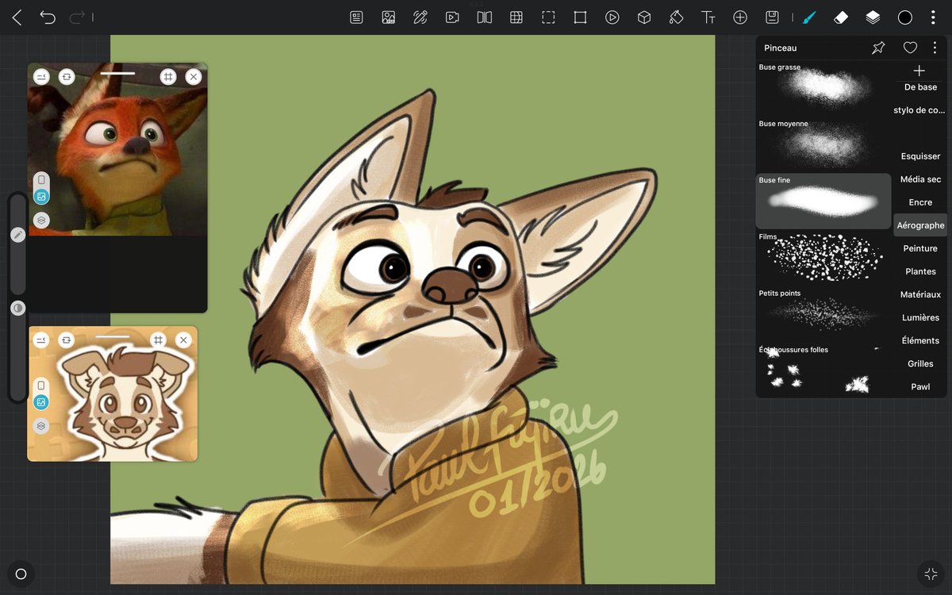Open the Grilles brush category
952x595 pixels.
coord(920,363)
